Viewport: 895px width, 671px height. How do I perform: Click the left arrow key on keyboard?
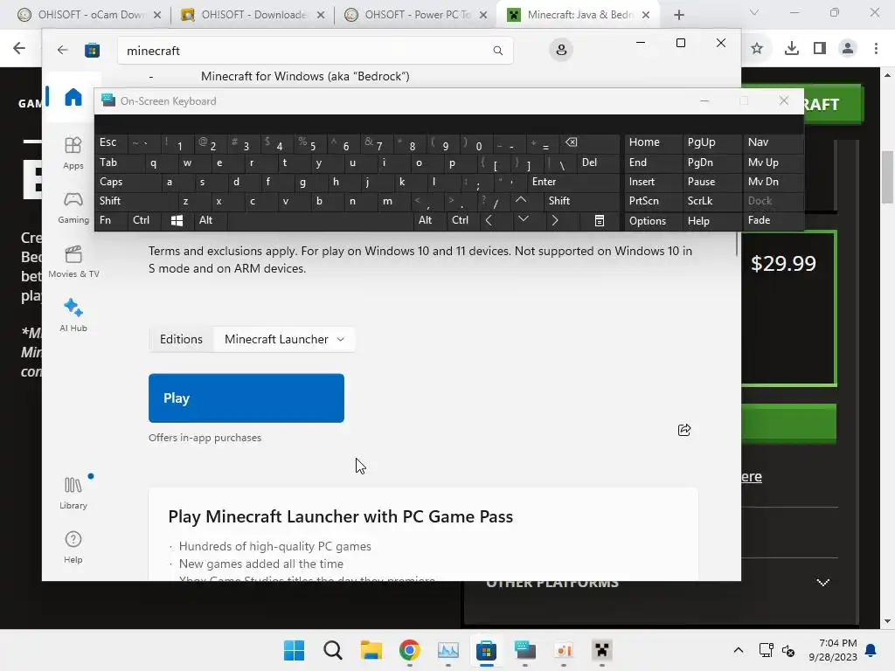tap(489, 221)
